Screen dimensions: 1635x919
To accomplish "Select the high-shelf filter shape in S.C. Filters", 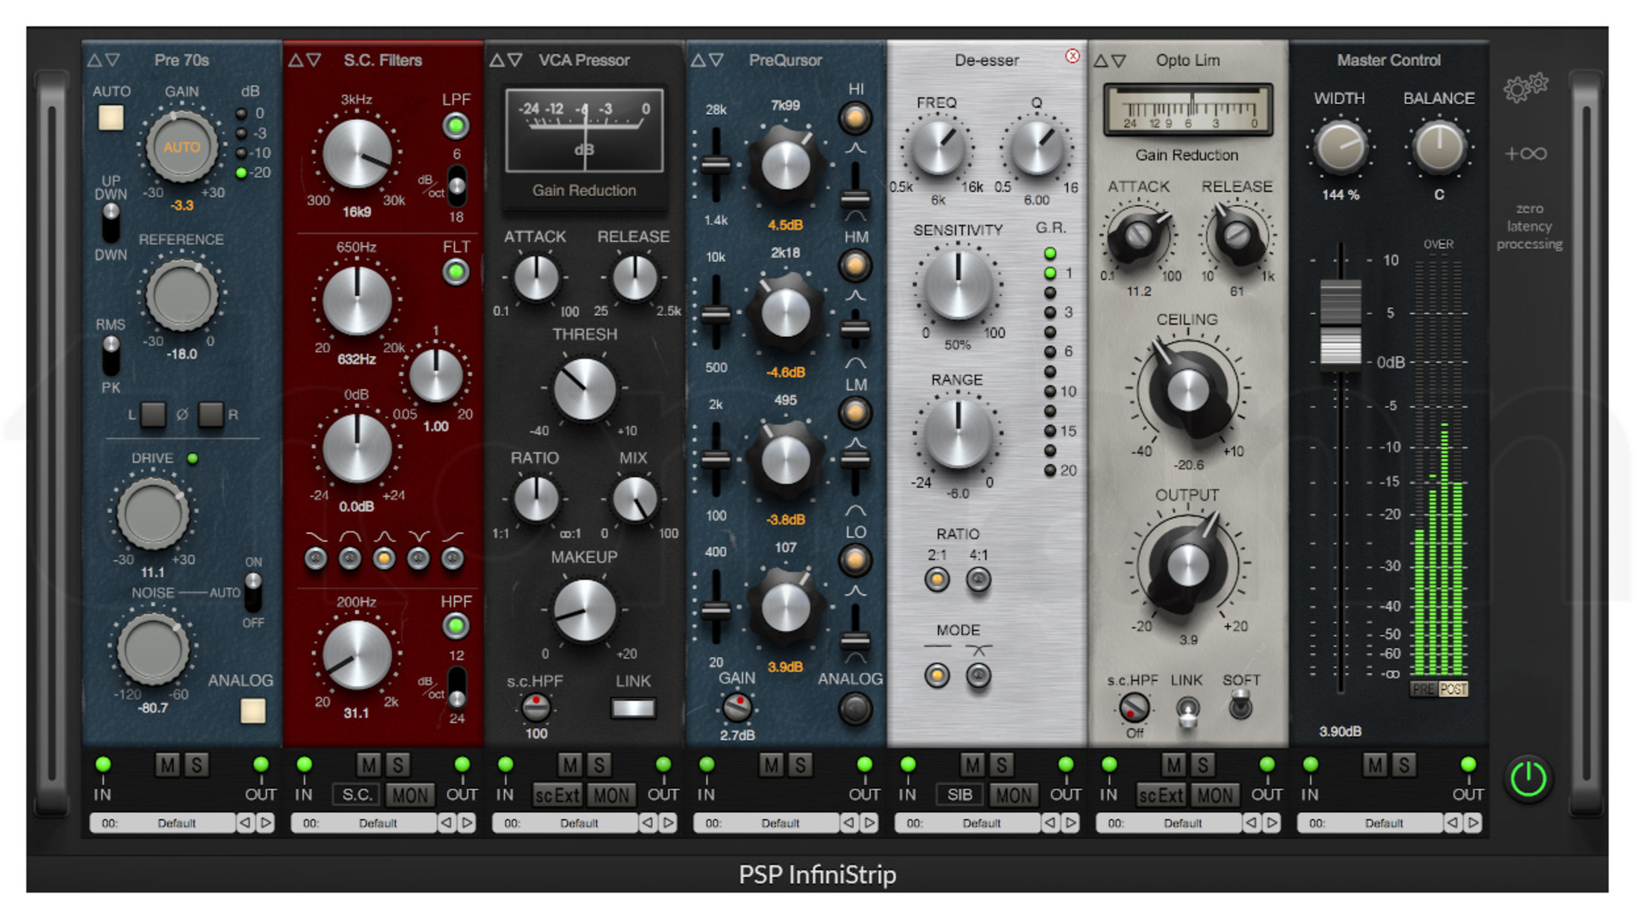I will (452, 558).
